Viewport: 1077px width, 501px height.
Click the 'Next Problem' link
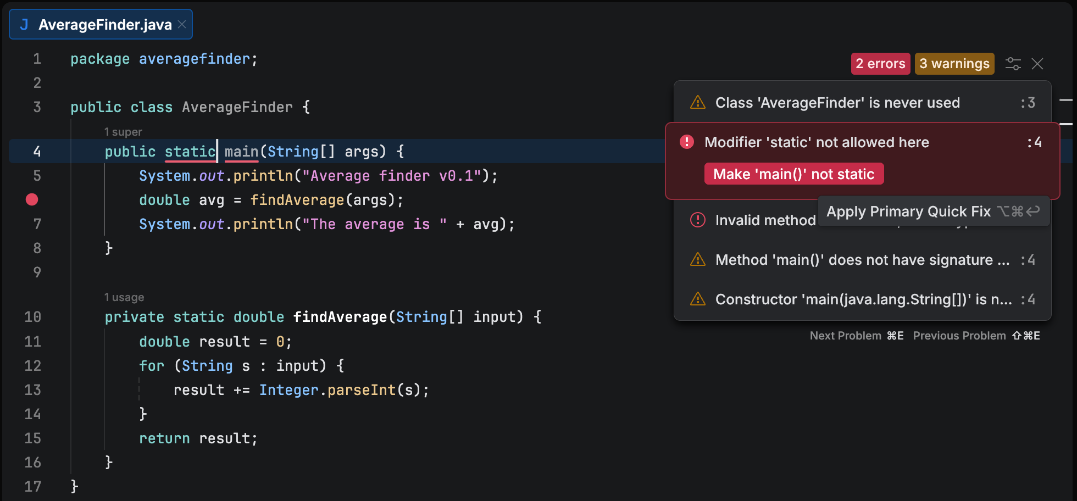[x=845, y=335]
